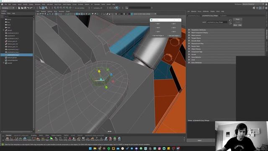Click the Maya home icon
This screenshot has height=151, width=268.
pyautogui.click(x=2, y=4)
